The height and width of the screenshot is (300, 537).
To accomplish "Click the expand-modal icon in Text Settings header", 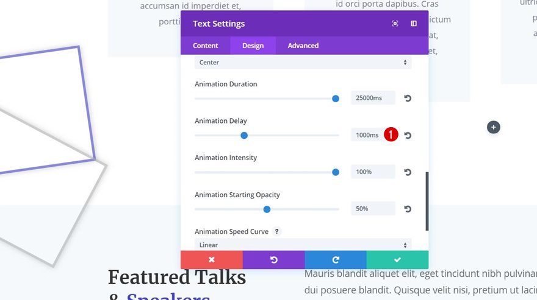I will point(395,24).
